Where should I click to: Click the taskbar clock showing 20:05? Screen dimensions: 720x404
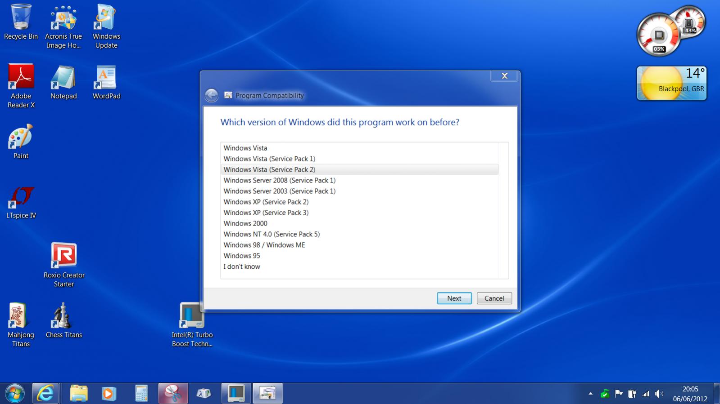690,394
